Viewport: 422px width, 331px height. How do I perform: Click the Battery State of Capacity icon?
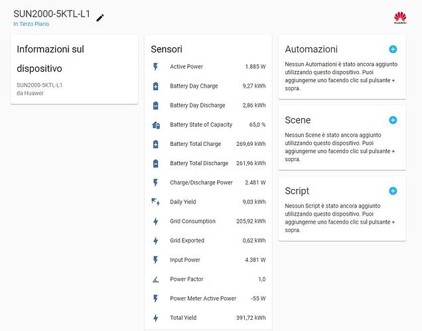[156, 125]
